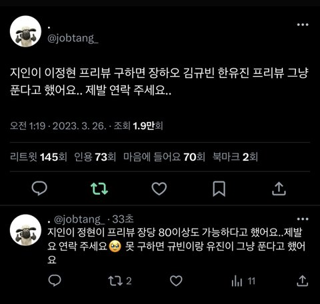Open the three-dot menu on the main tweet
320x304 pixels.
[303, 25]
